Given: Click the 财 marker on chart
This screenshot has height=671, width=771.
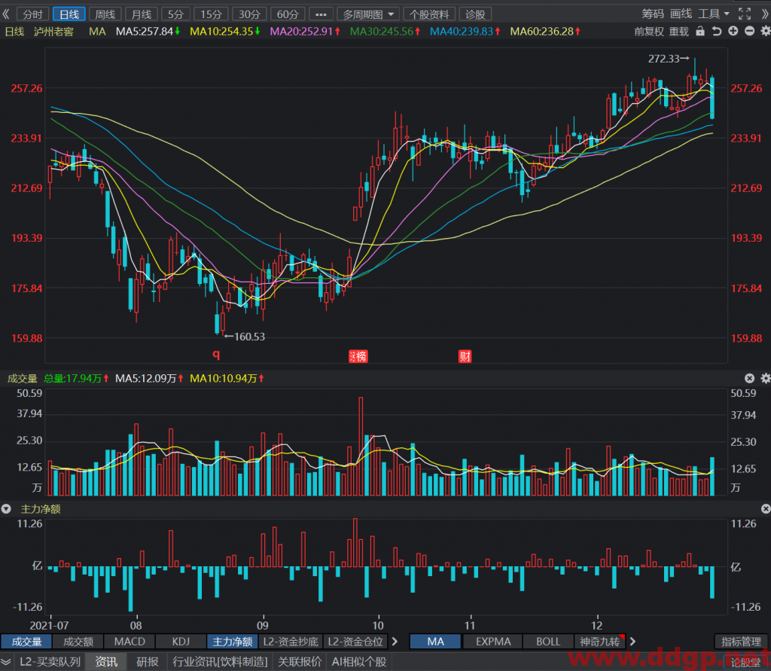Looking at the screenshot, I should click(x=465, y=356).
